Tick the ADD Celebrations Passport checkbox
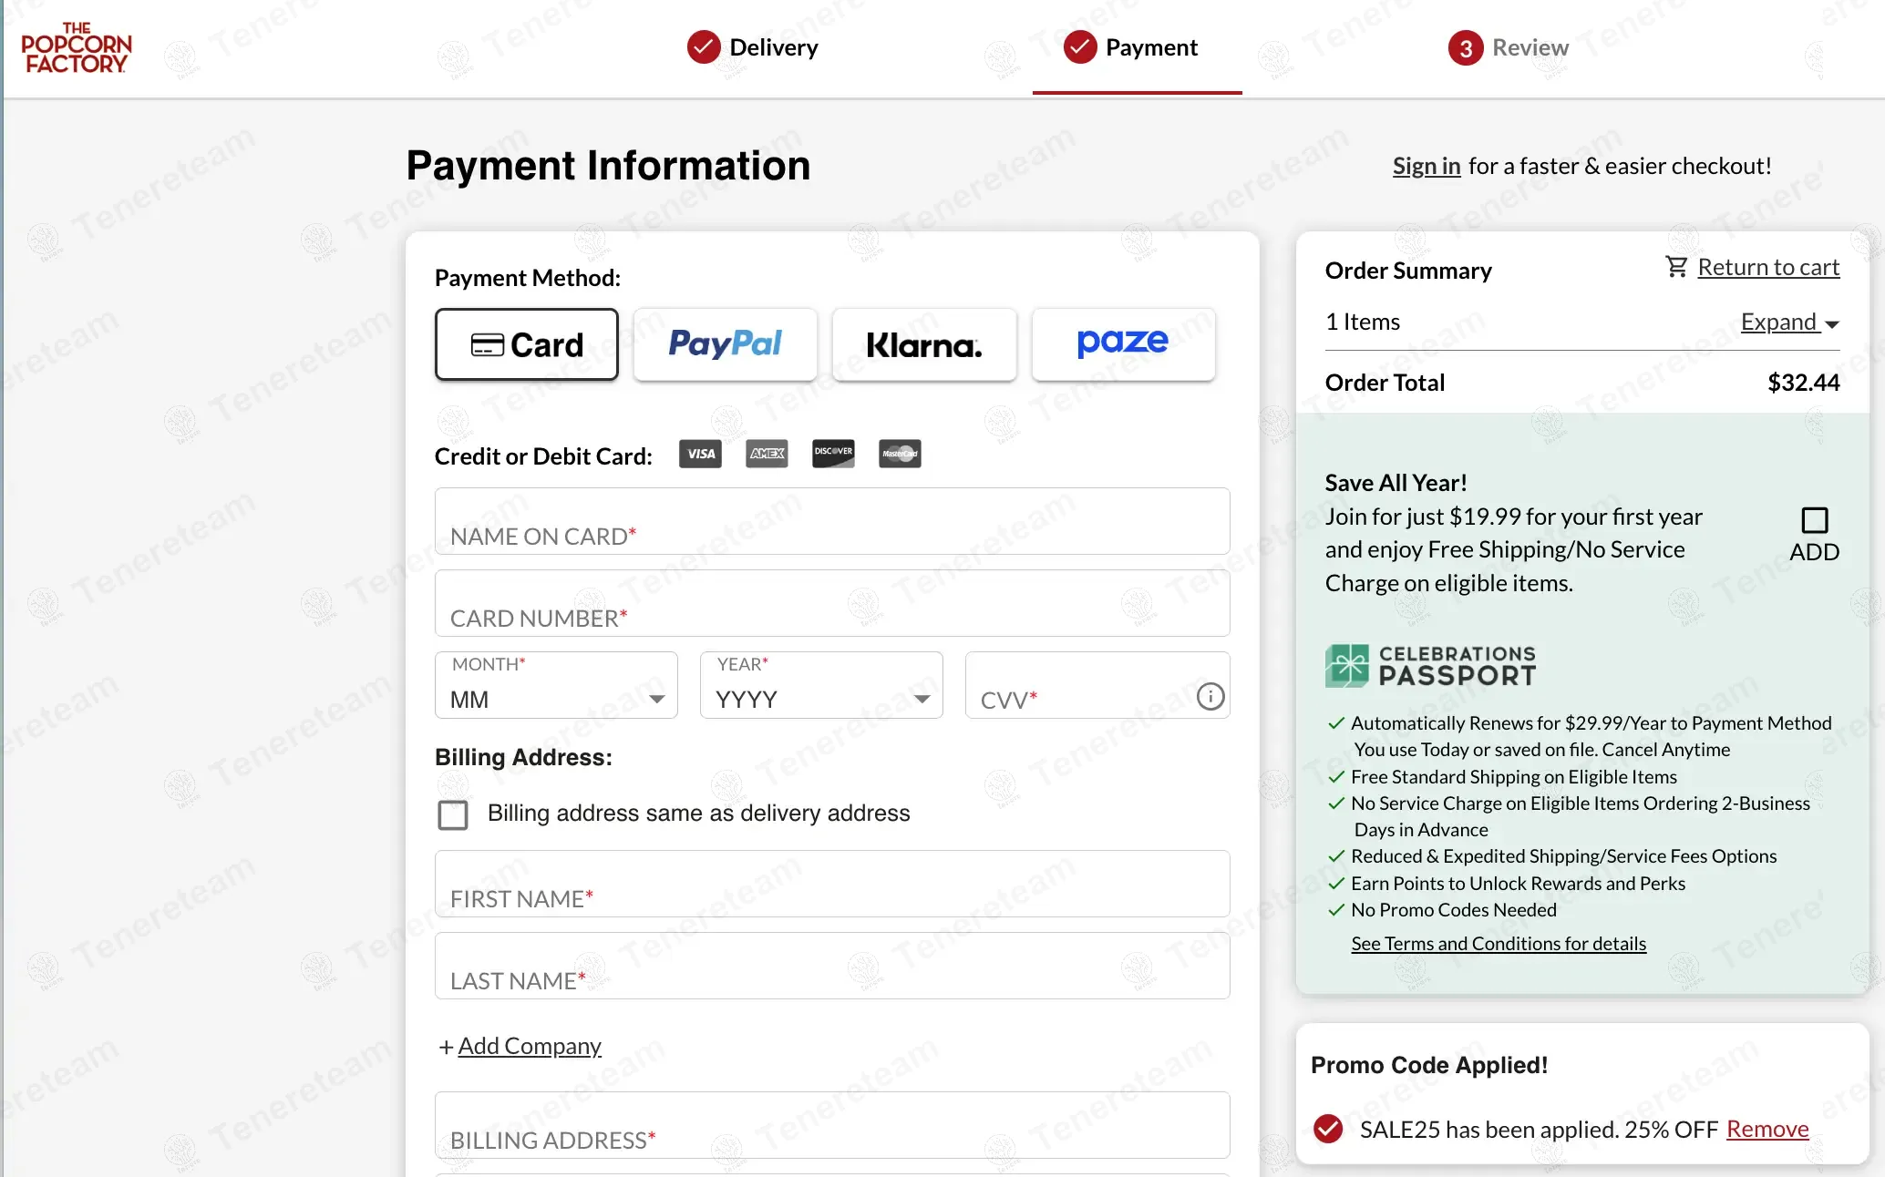 [x=1815, y=520]
